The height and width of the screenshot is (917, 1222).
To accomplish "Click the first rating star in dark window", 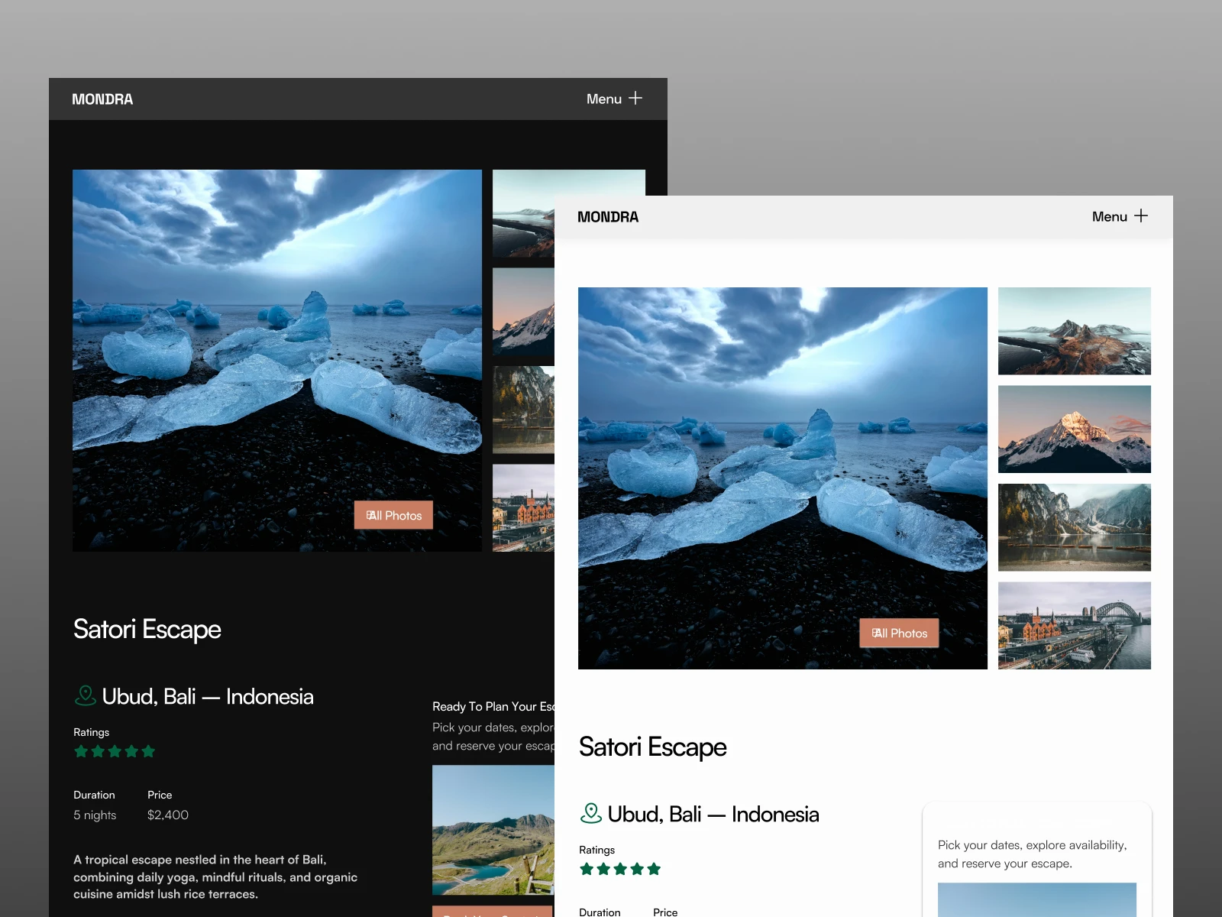I will point(81,751).
